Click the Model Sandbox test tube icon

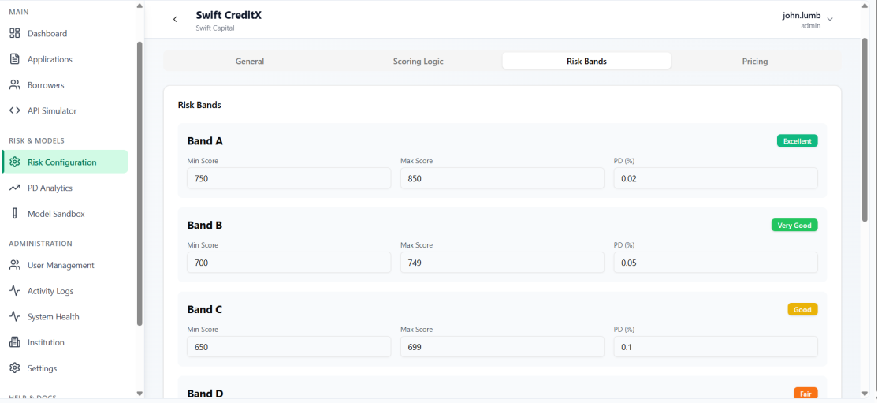click(14, 214)
